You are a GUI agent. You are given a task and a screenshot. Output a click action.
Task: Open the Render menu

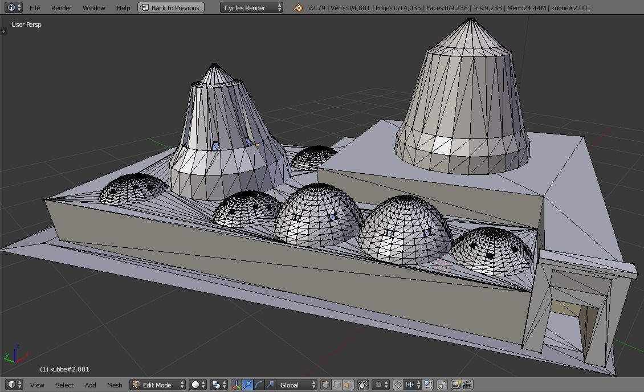[x=61, y=8]
